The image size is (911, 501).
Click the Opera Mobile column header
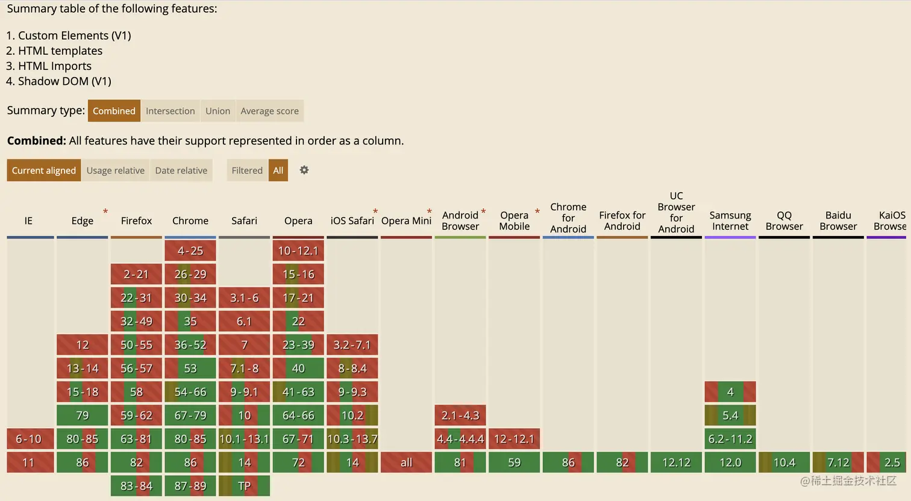(515, 220)
